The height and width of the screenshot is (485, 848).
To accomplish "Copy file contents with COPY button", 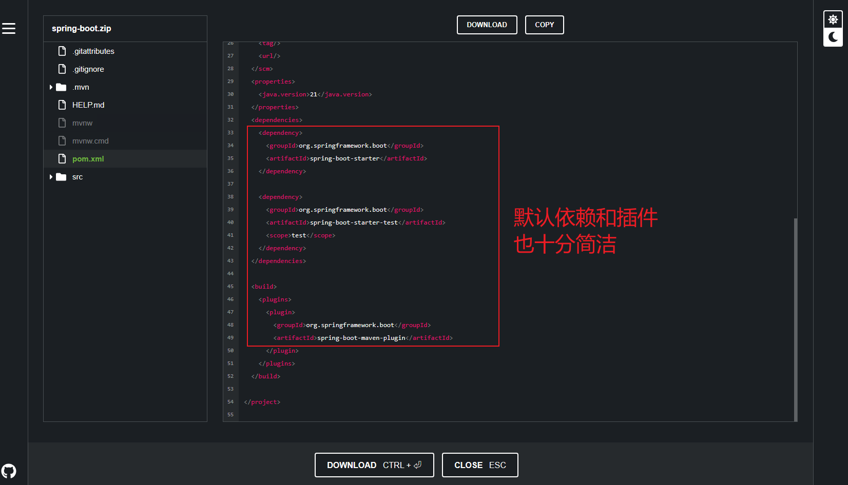I will pyautogui.click(x=544, y=25).
